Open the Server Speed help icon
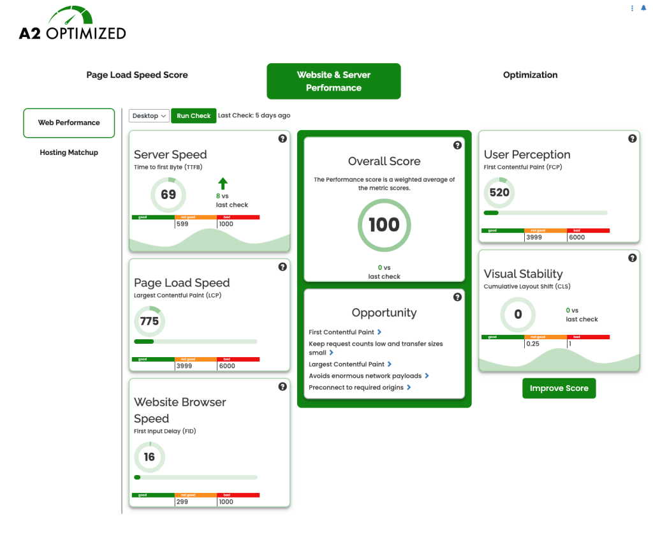This screenshot has height=537, width=653. click(282, 138)
